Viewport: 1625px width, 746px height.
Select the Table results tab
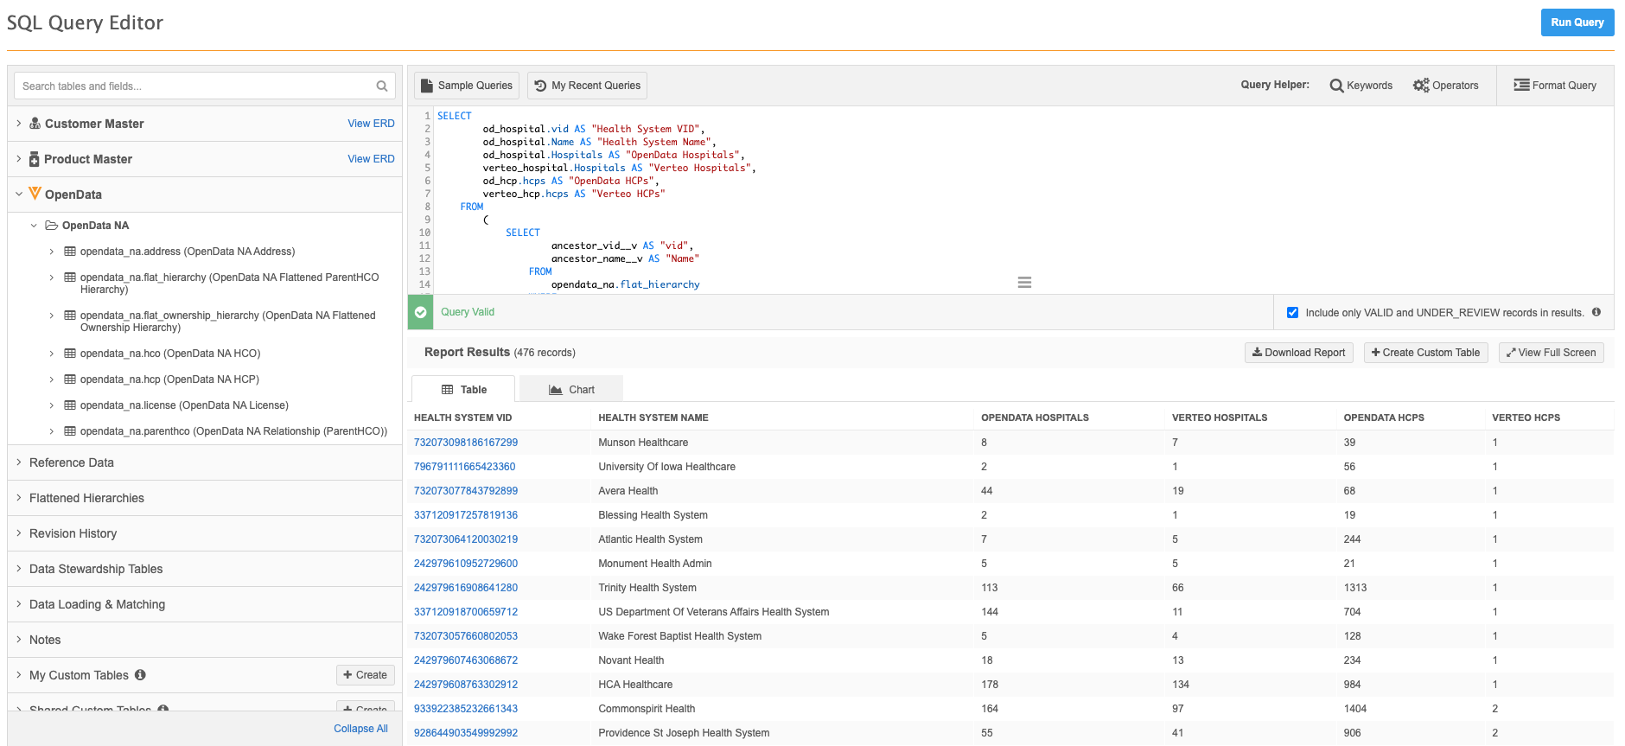[x=463, y=390]
